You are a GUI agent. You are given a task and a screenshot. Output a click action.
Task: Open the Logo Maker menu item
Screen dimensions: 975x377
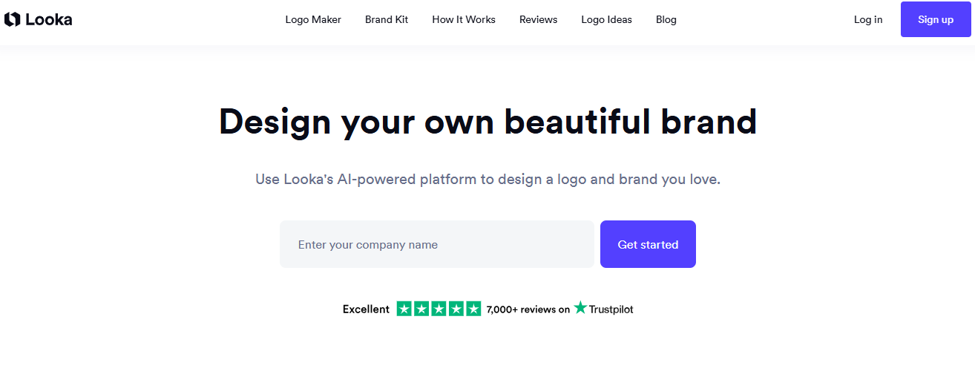[313, 20]
